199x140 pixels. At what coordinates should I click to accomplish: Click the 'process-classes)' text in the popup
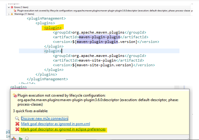[30, 105]
